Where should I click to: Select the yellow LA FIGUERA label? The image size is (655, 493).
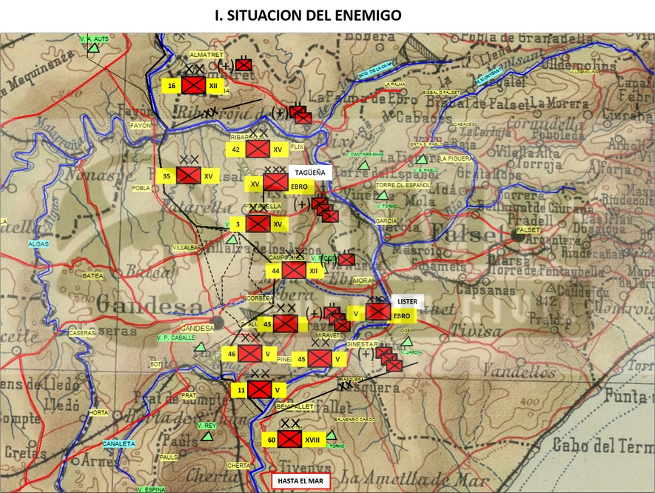pos(456,158)
